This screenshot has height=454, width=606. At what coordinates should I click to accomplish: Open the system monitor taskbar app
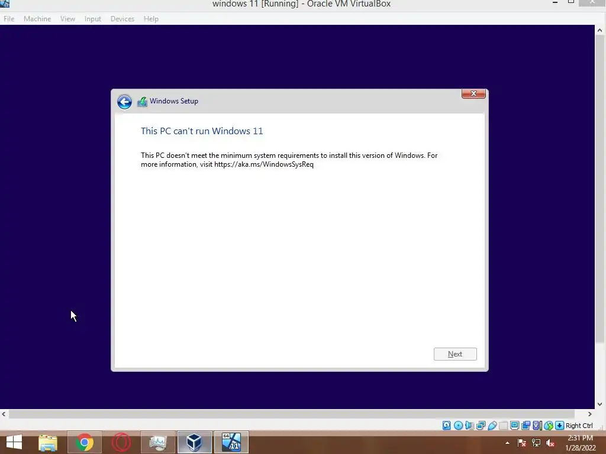[157, 442]
